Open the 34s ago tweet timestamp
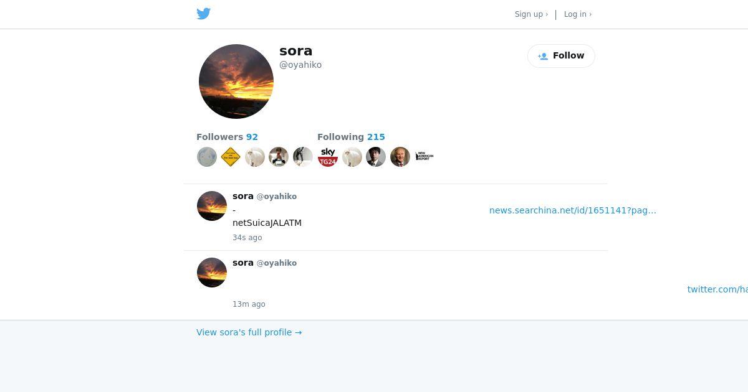 [x=247, y=238]
